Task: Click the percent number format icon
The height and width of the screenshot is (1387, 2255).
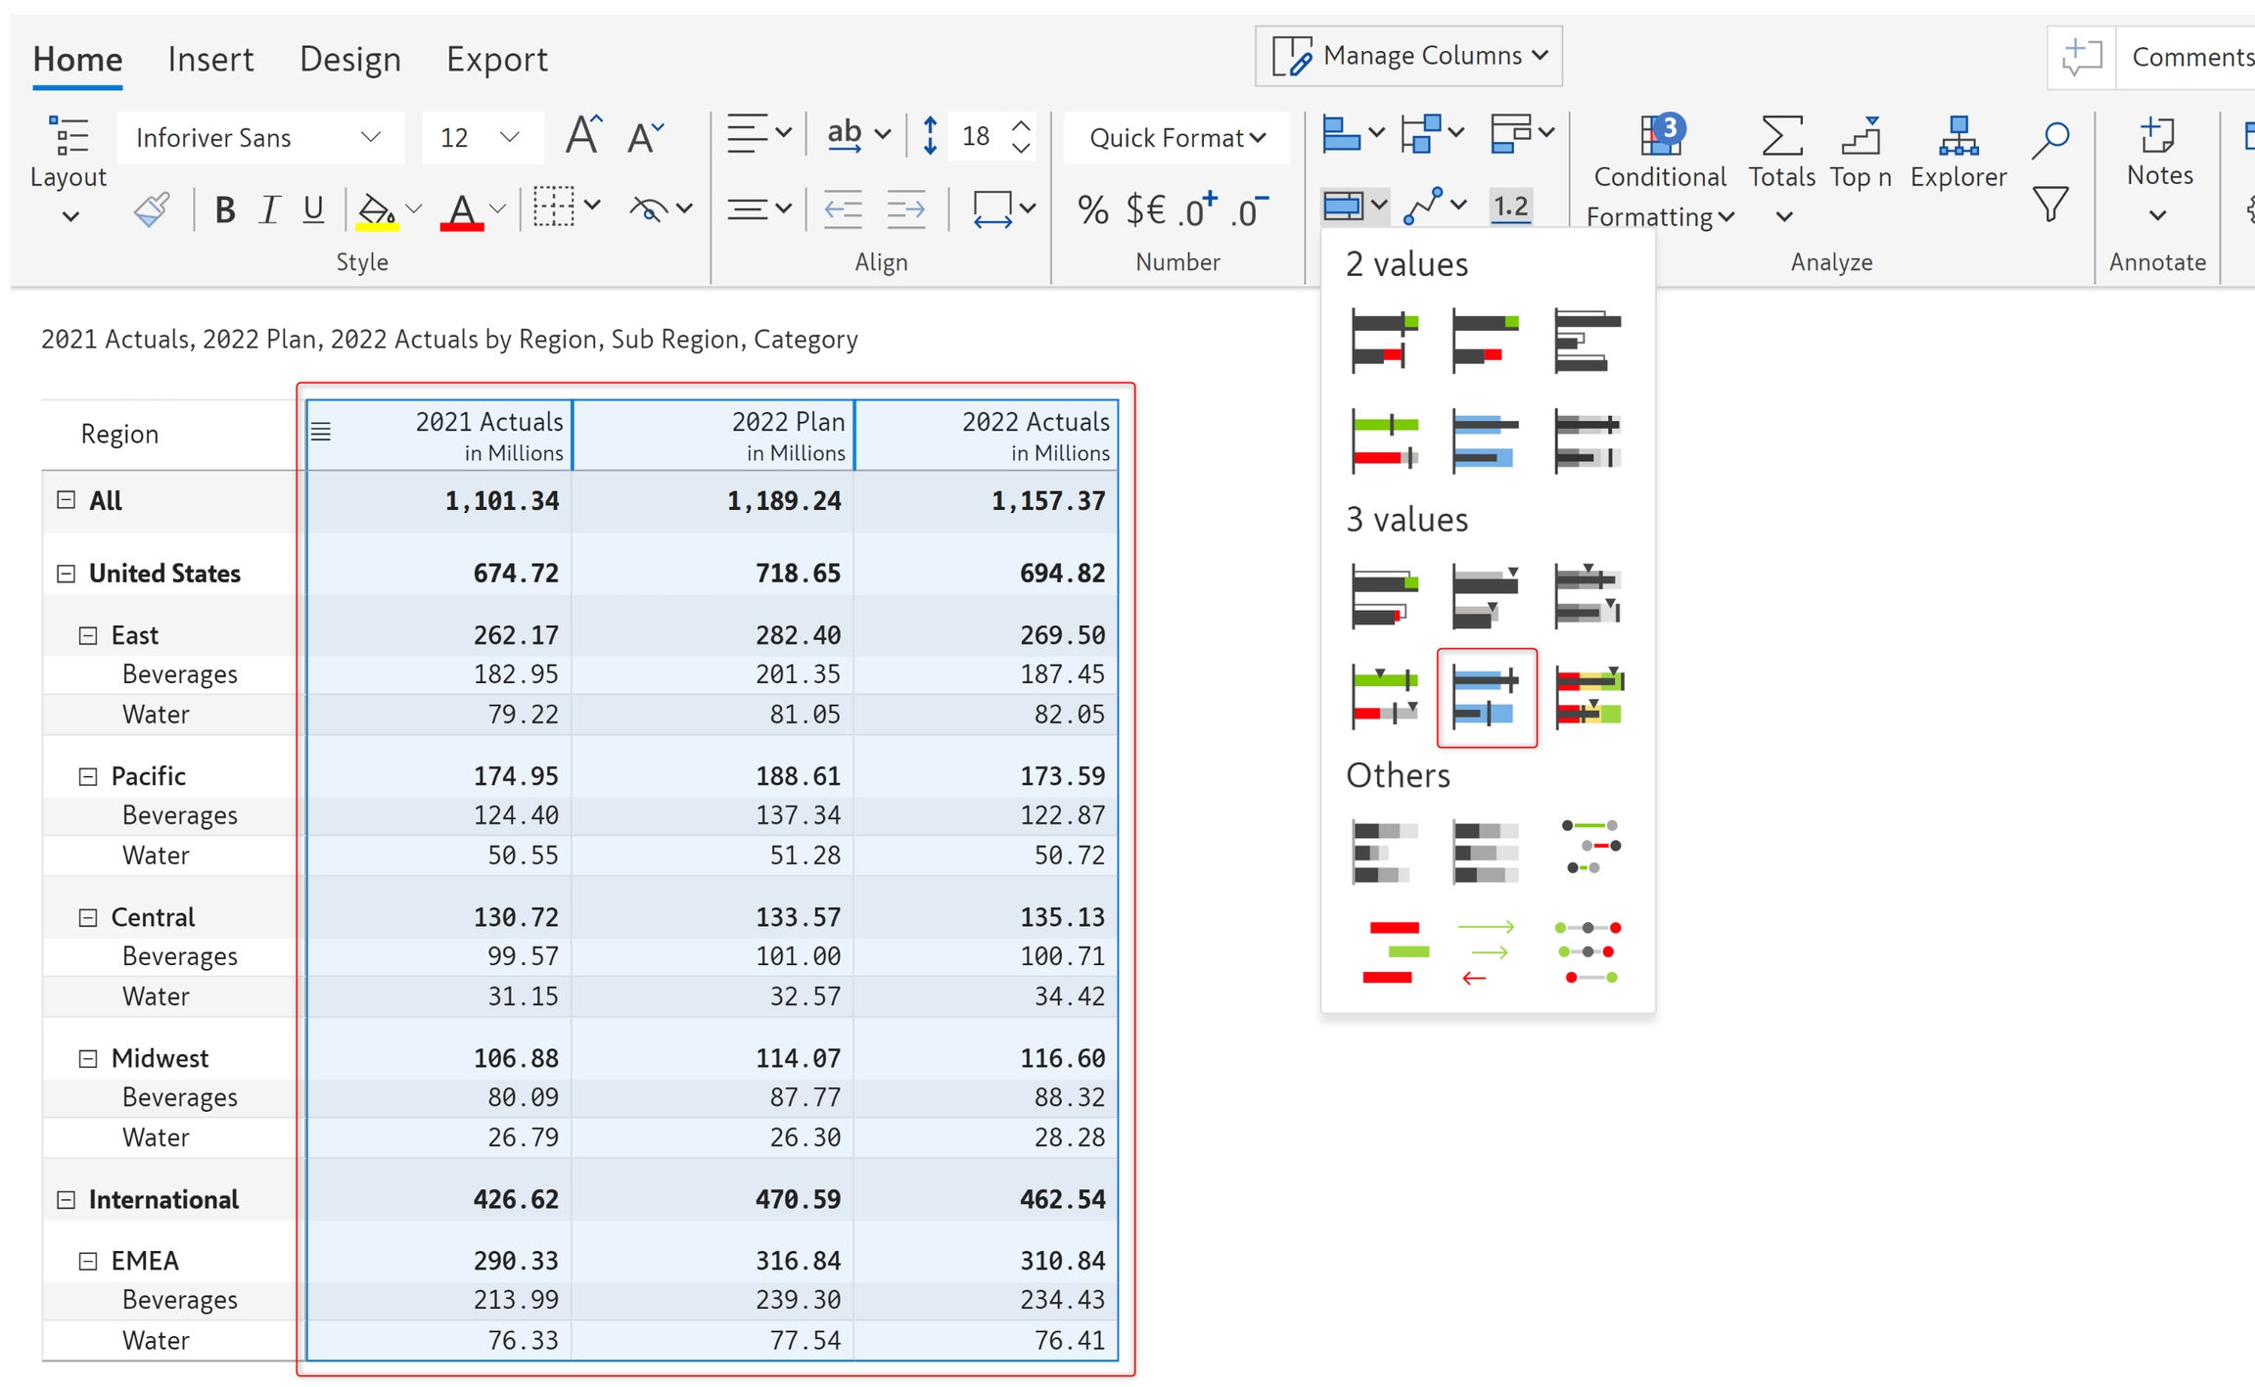Action: click(1092, 209)
